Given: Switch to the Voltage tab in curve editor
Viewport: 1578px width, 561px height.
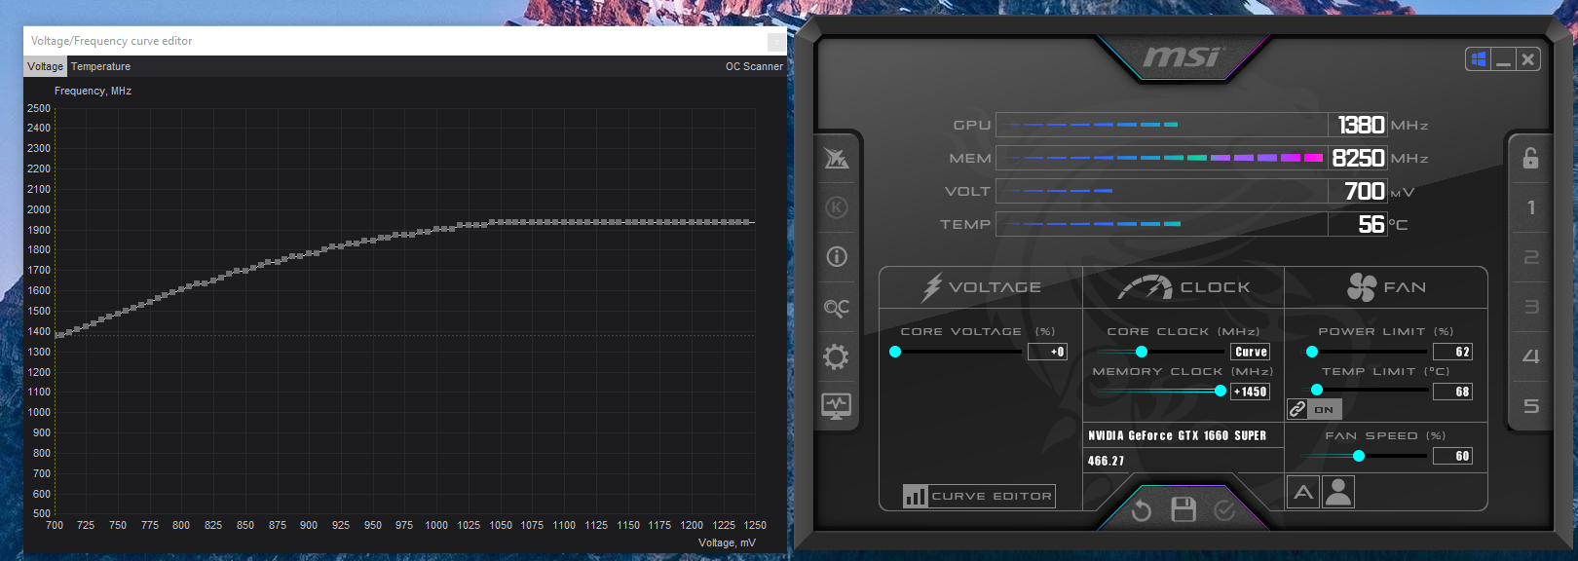Looking at the screenshot, I should [45, 66].
